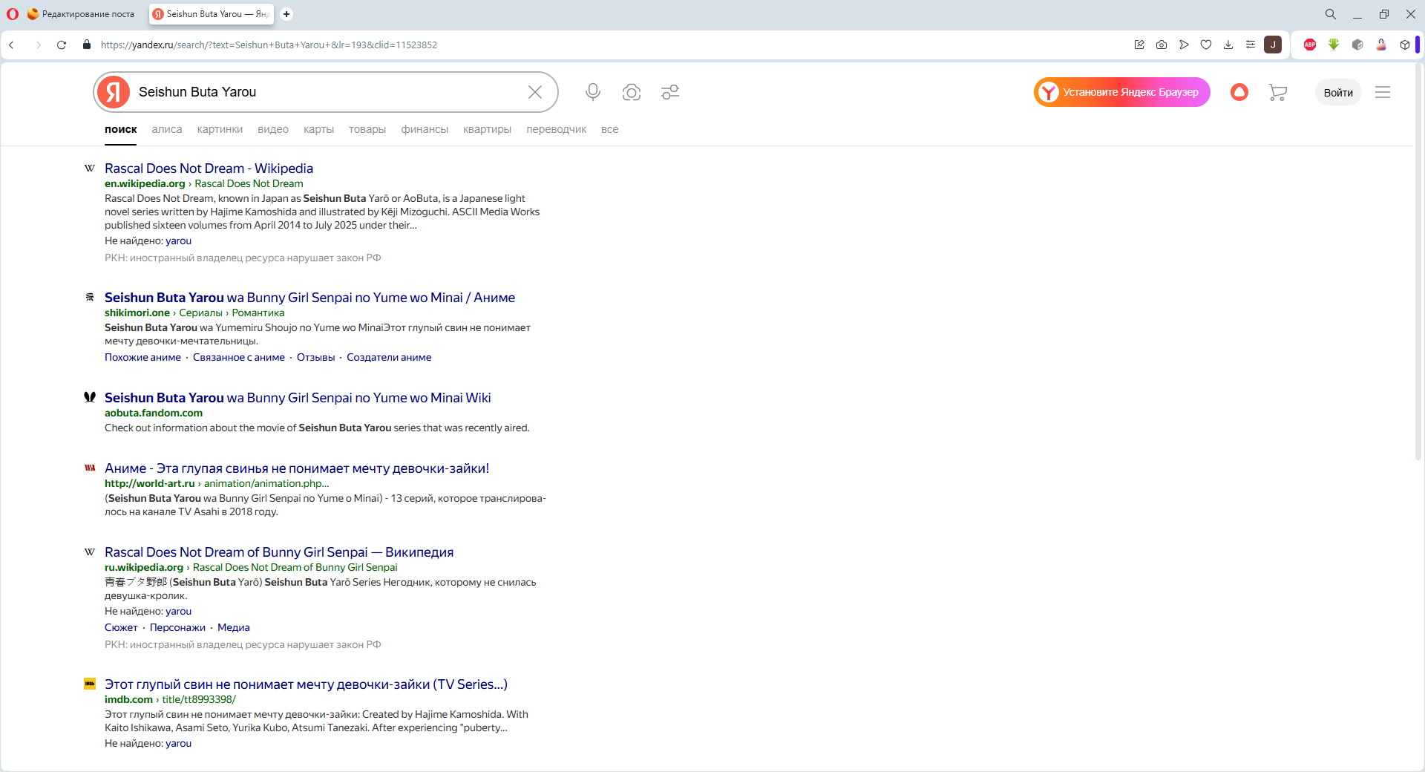Take a snapshot with Opera's camera icon
This screenshot has width=1425, height=772.
(1162, 45)
